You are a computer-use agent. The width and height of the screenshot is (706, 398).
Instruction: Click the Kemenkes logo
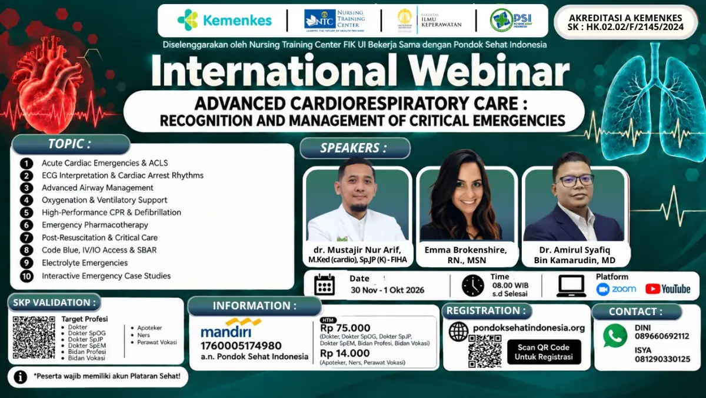(224, 20)
